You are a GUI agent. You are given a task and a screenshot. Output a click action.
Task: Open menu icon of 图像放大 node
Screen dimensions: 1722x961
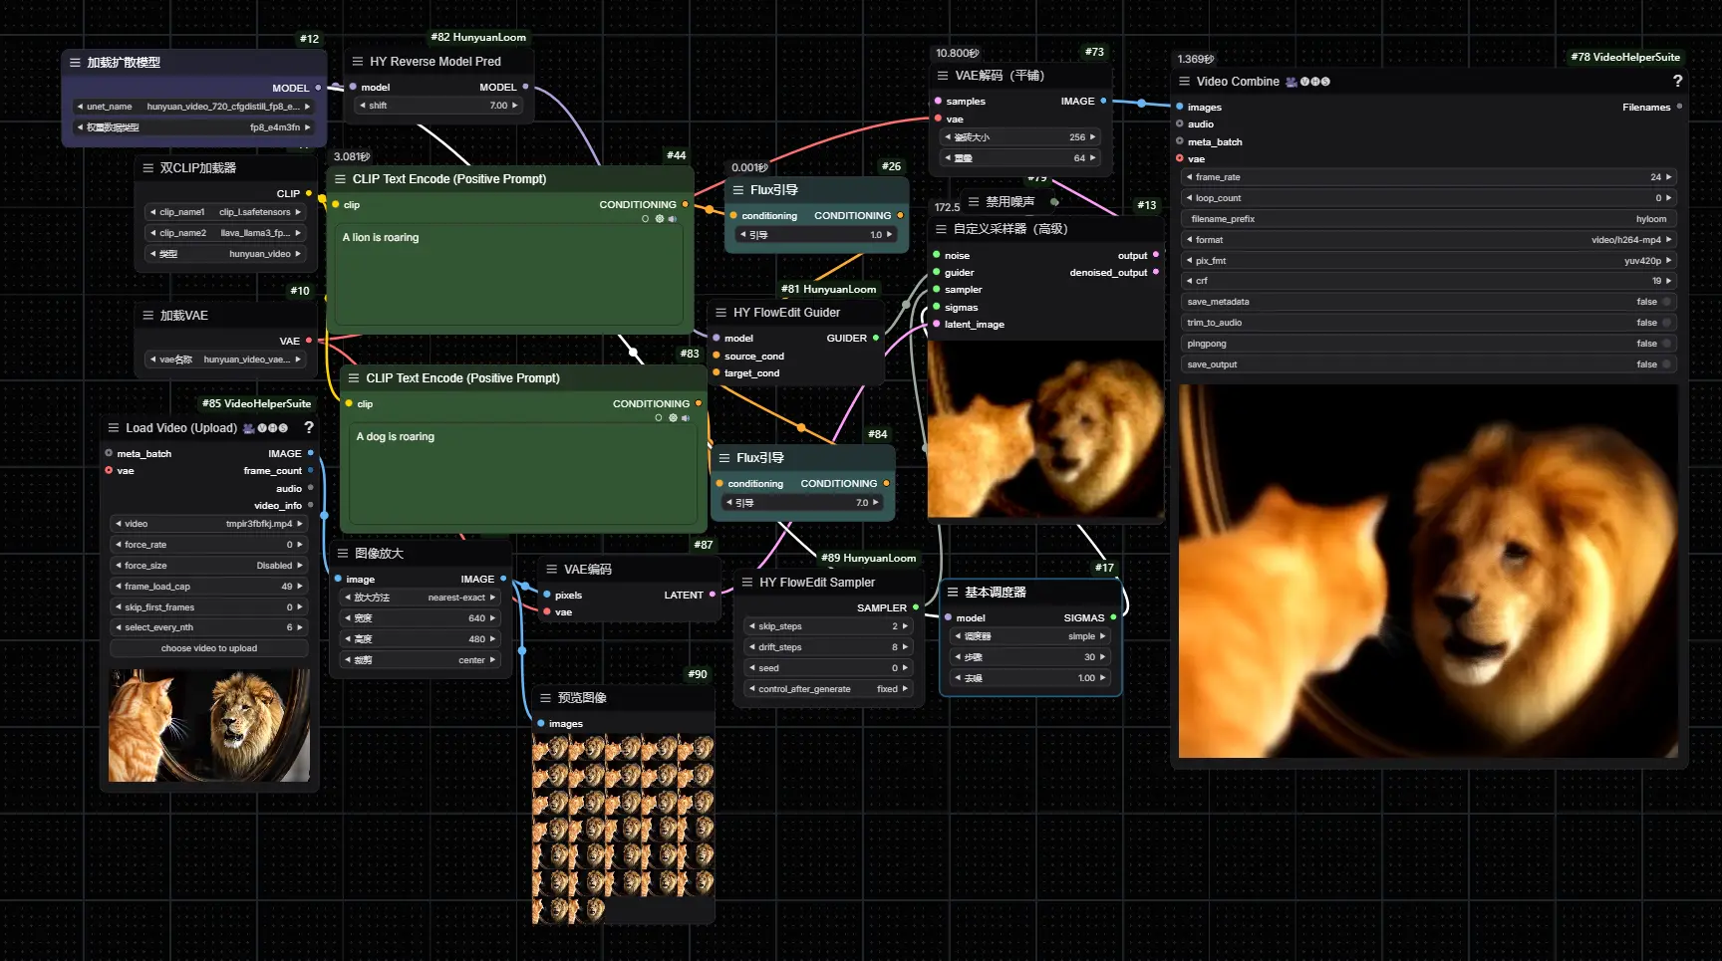(342, 554)
